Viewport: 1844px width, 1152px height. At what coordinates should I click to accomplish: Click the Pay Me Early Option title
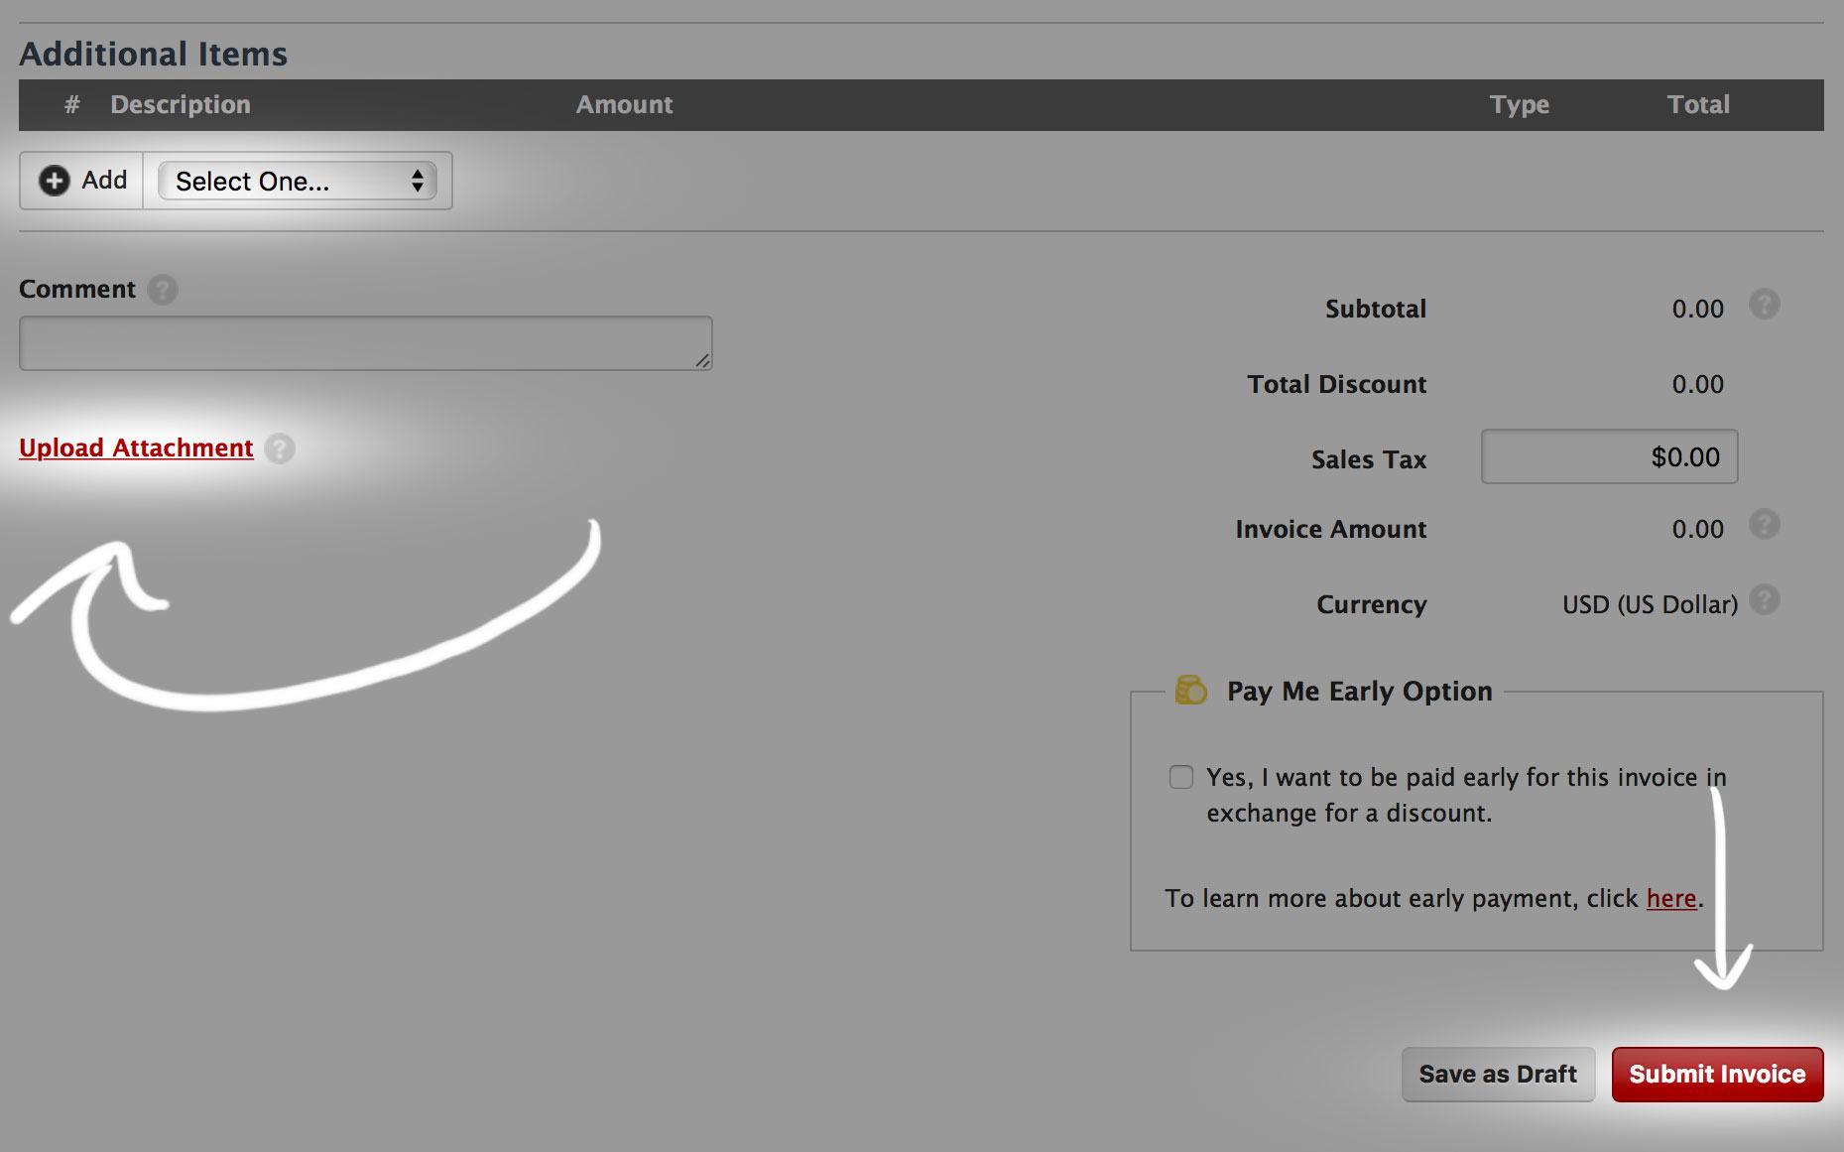pos(1360,691)
